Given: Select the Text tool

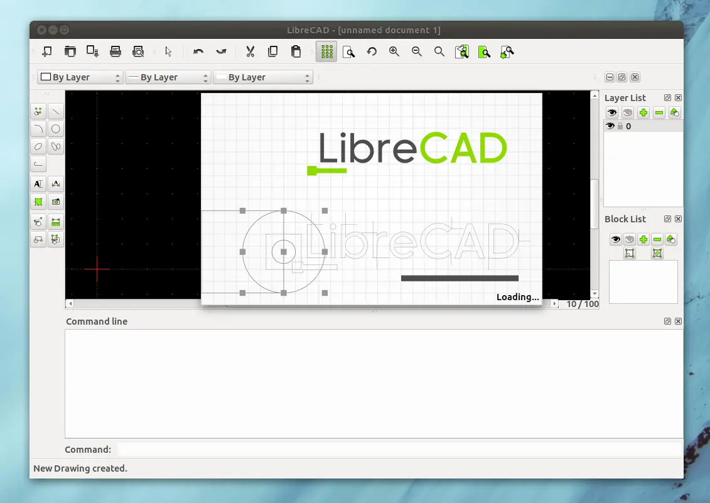Looking at the screenshot, I should pyautogui.click(x=38, y=183).
